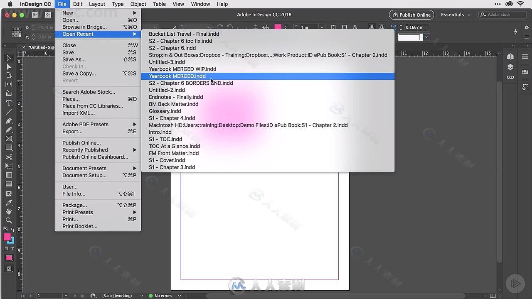Open the Go to Bridge icon
This screenshot has height=299, width=532.
pos(35,15)
